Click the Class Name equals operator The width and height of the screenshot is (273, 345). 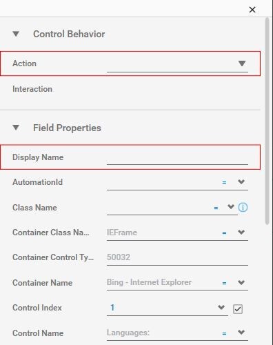pyautogui.click(x=216, y=208)
